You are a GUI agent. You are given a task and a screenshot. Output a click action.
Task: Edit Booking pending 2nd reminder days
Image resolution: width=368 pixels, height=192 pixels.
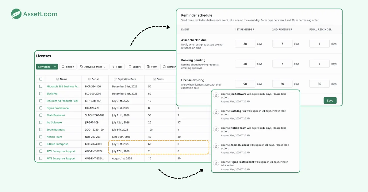coord(282,64)
